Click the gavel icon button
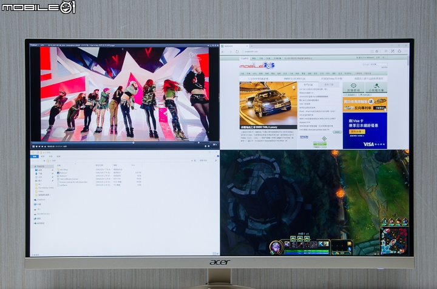This screenshot has height=289, width=437. pyautogui.click(x=376, y=87)
